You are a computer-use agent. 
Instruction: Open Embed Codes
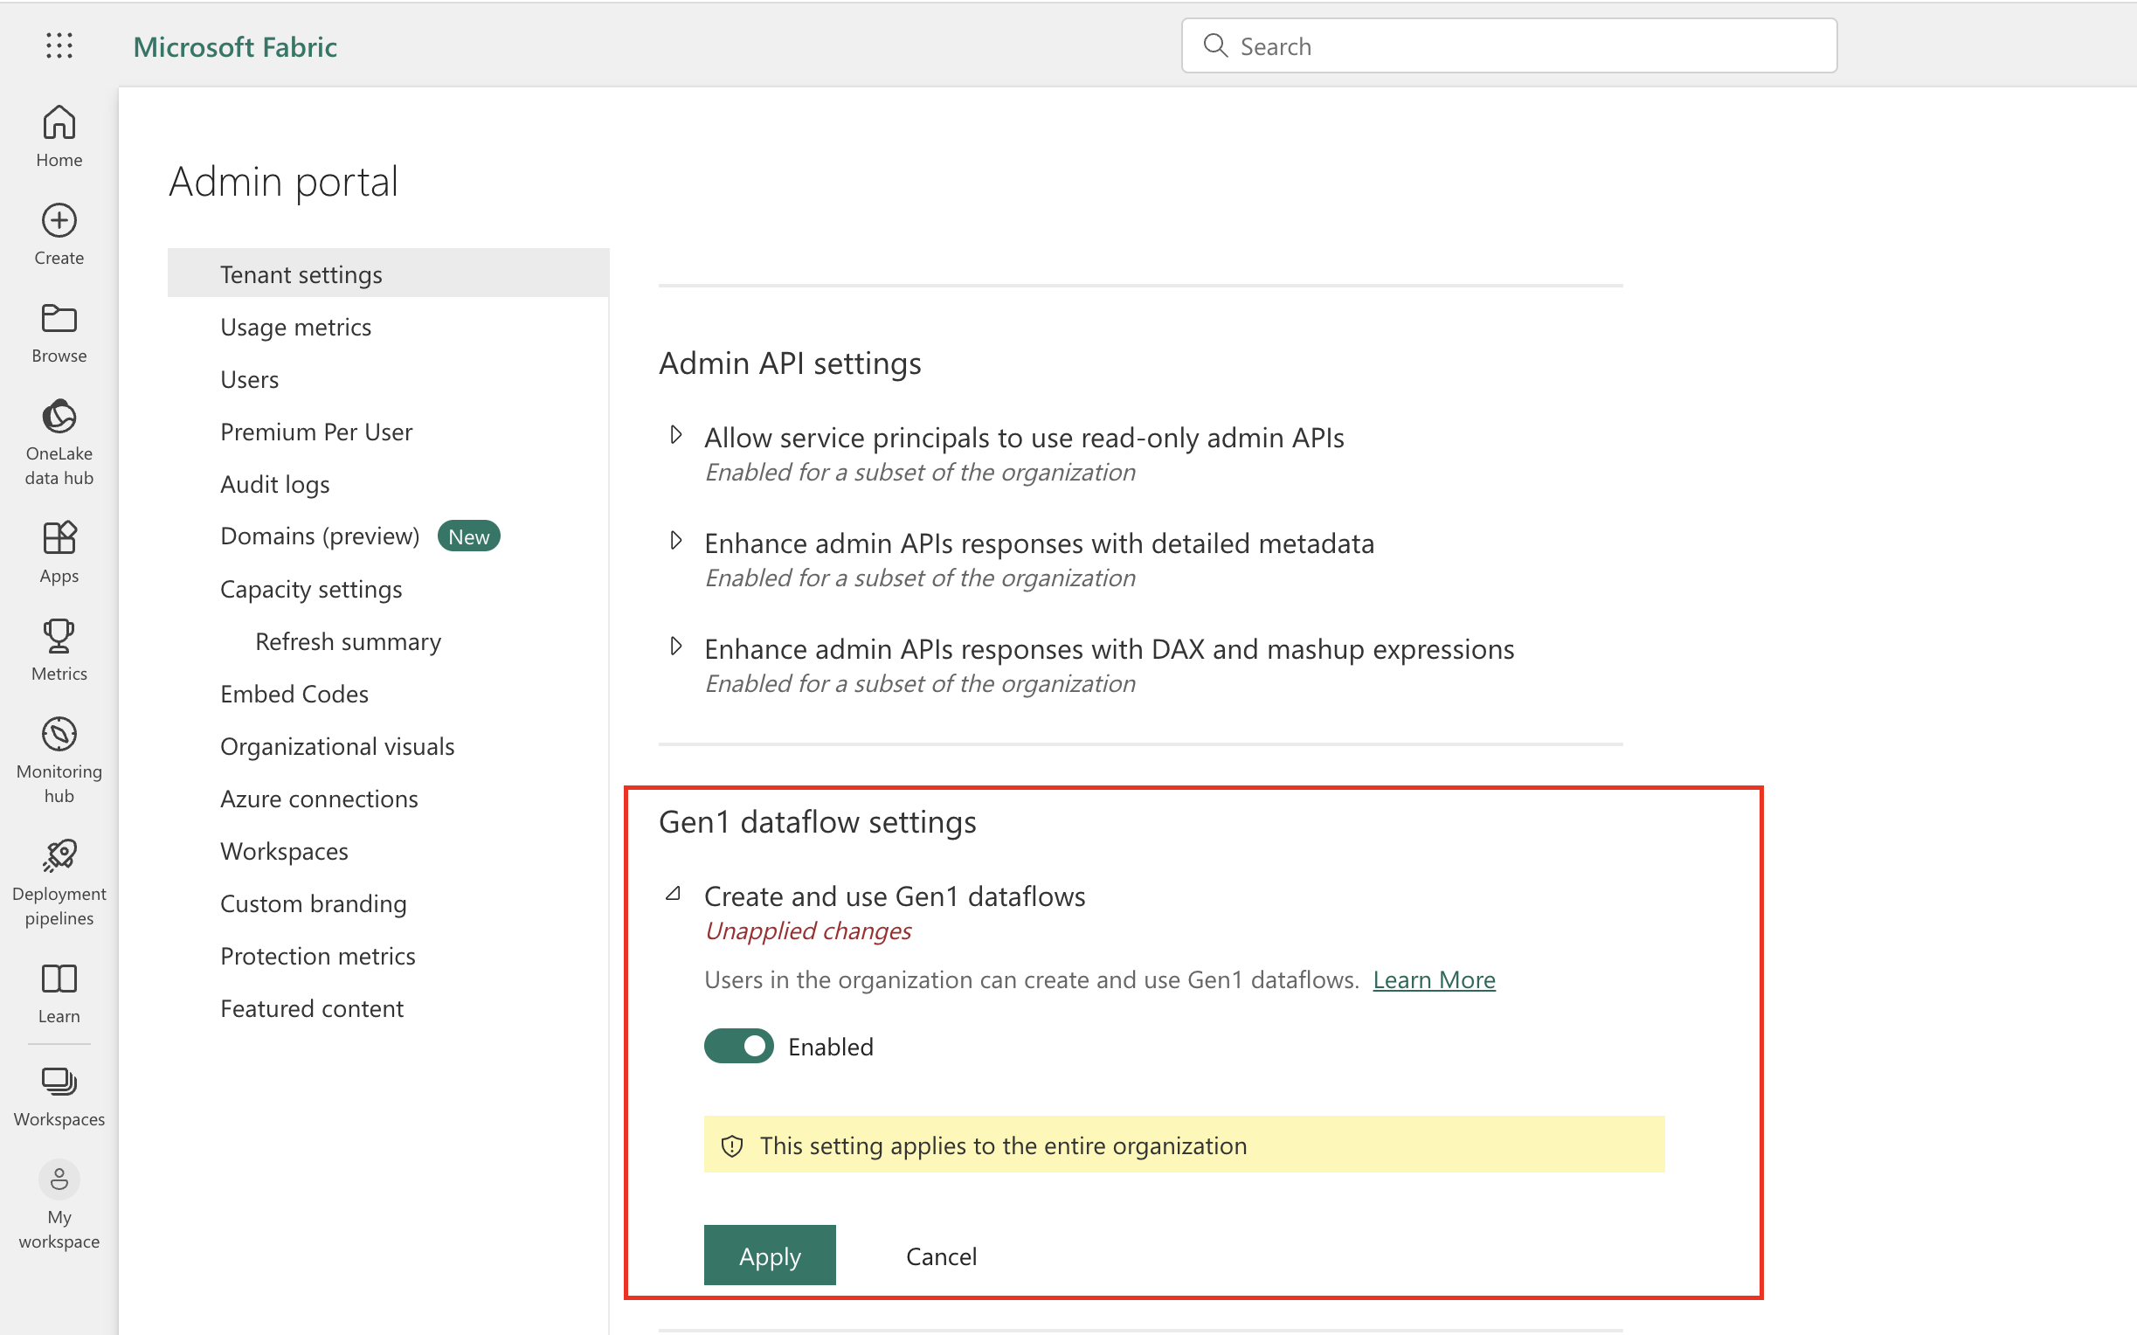pos(294,694)
